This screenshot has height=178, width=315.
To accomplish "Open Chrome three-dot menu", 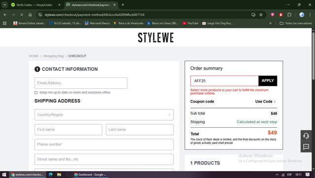I will point(310,15).
